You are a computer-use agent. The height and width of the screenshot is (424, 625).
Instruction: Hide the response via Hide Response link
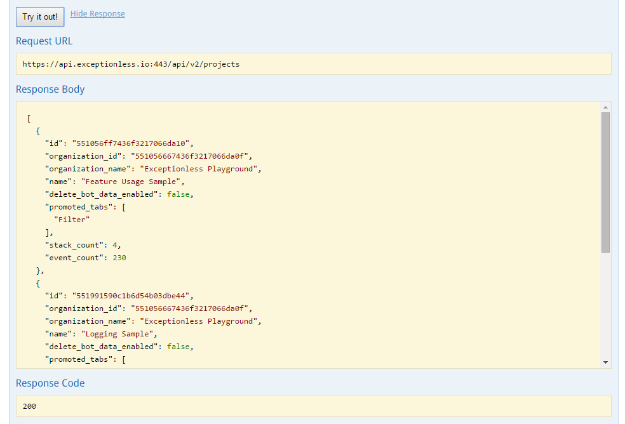tap(97, 13)
